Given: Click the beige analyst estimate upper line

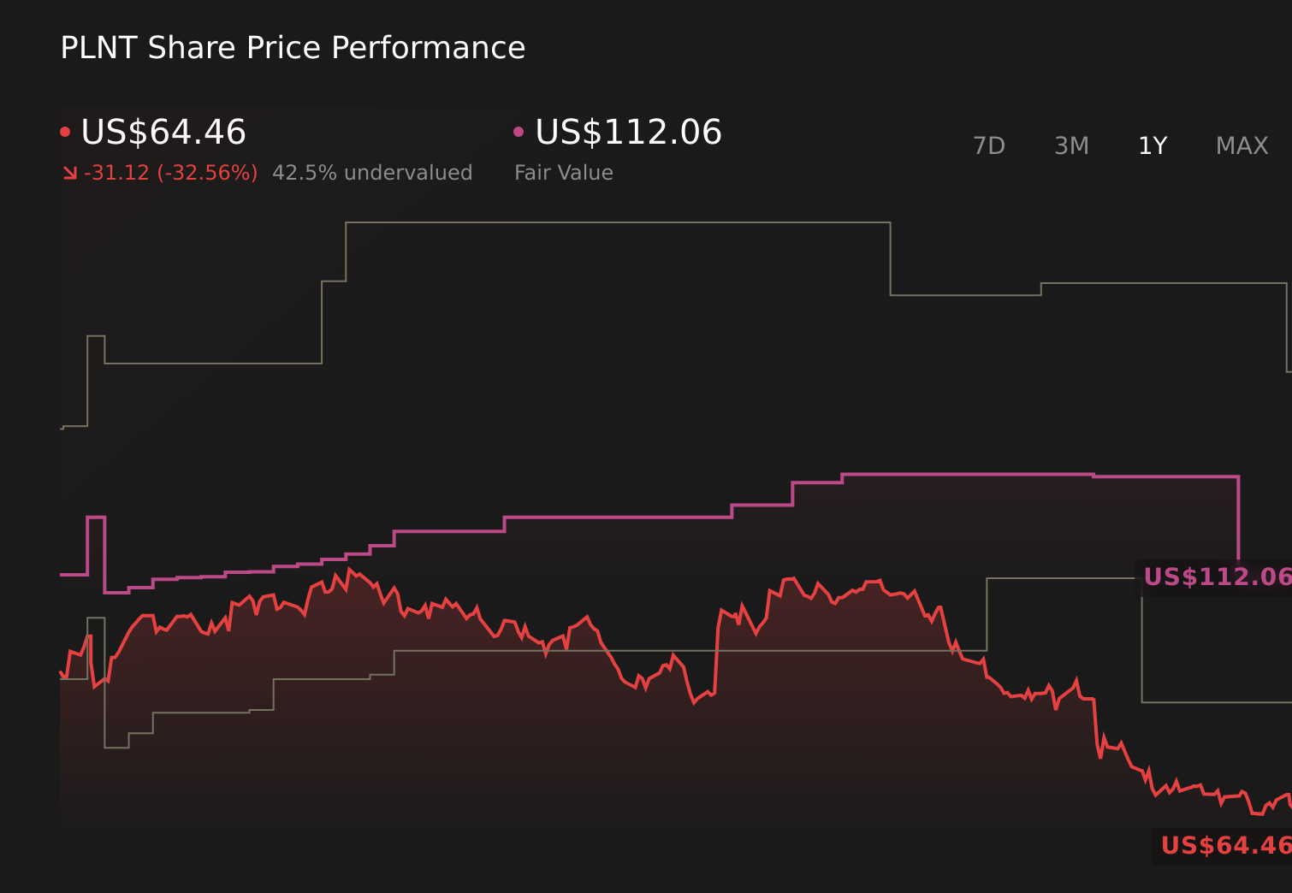Looking at the screenshot, I should 599,223.
